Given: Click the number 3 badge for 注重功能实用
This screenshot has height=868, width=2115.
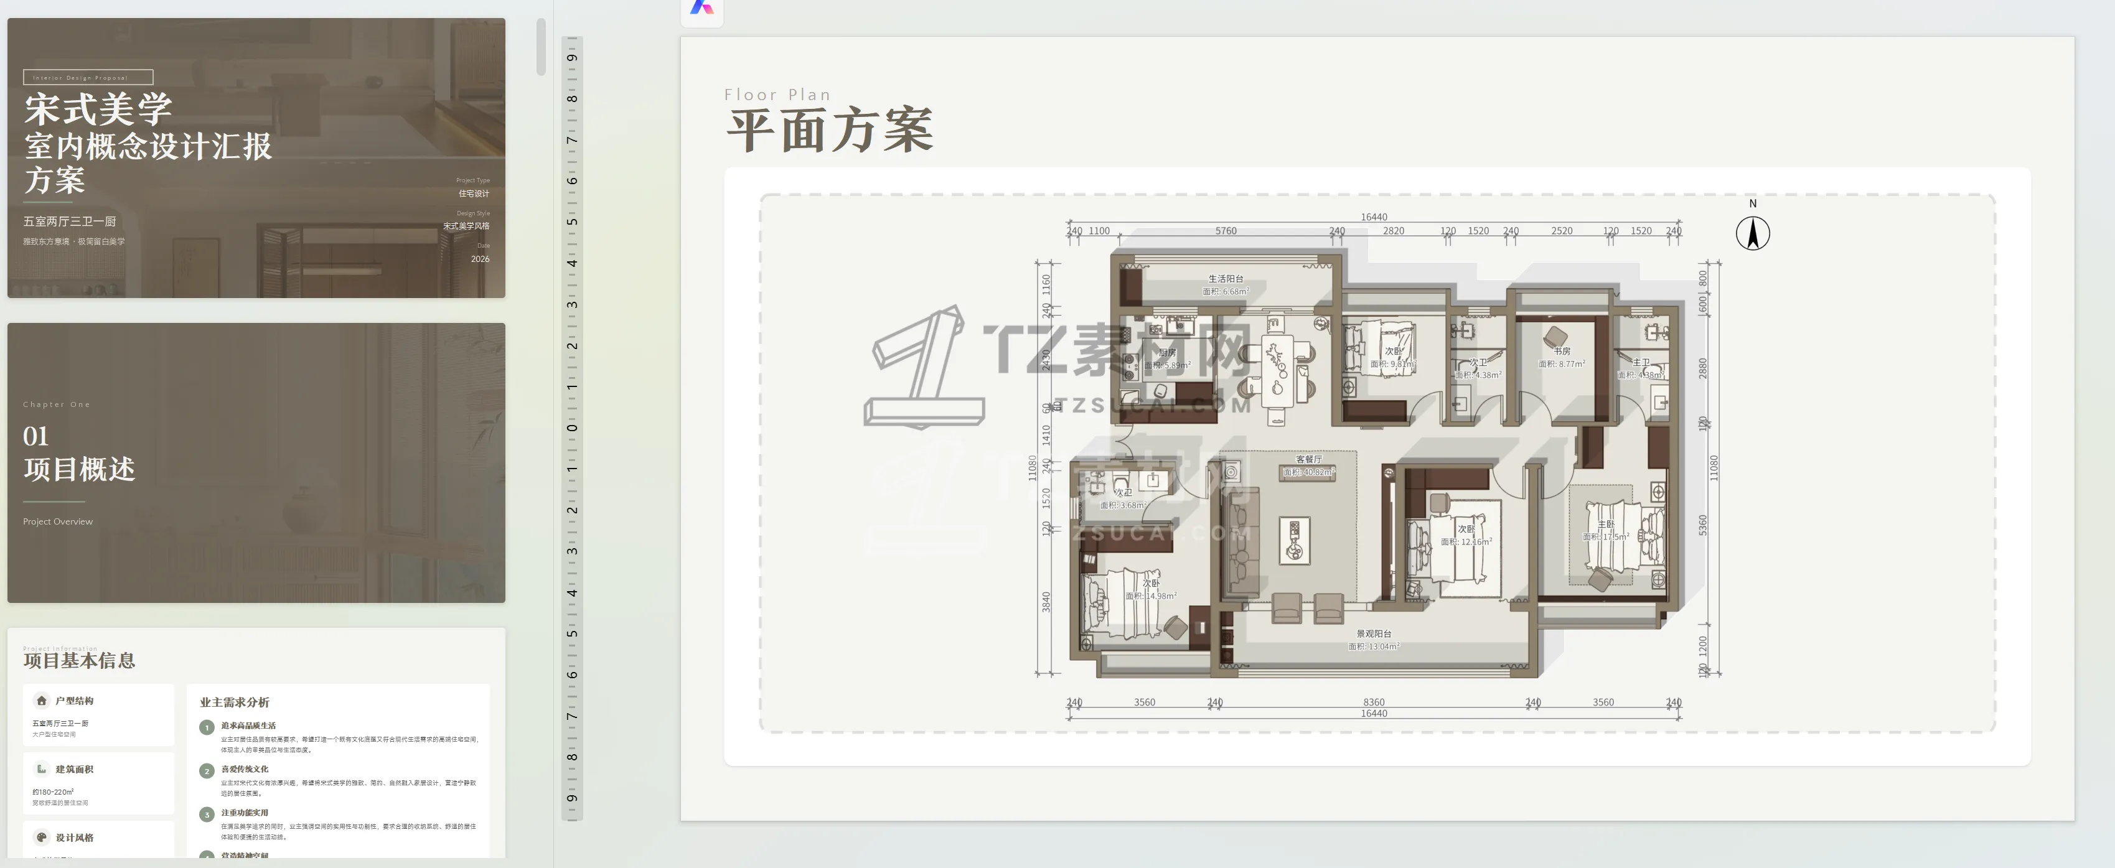Looking at the screenshot, I should click(x=207, y=814).
